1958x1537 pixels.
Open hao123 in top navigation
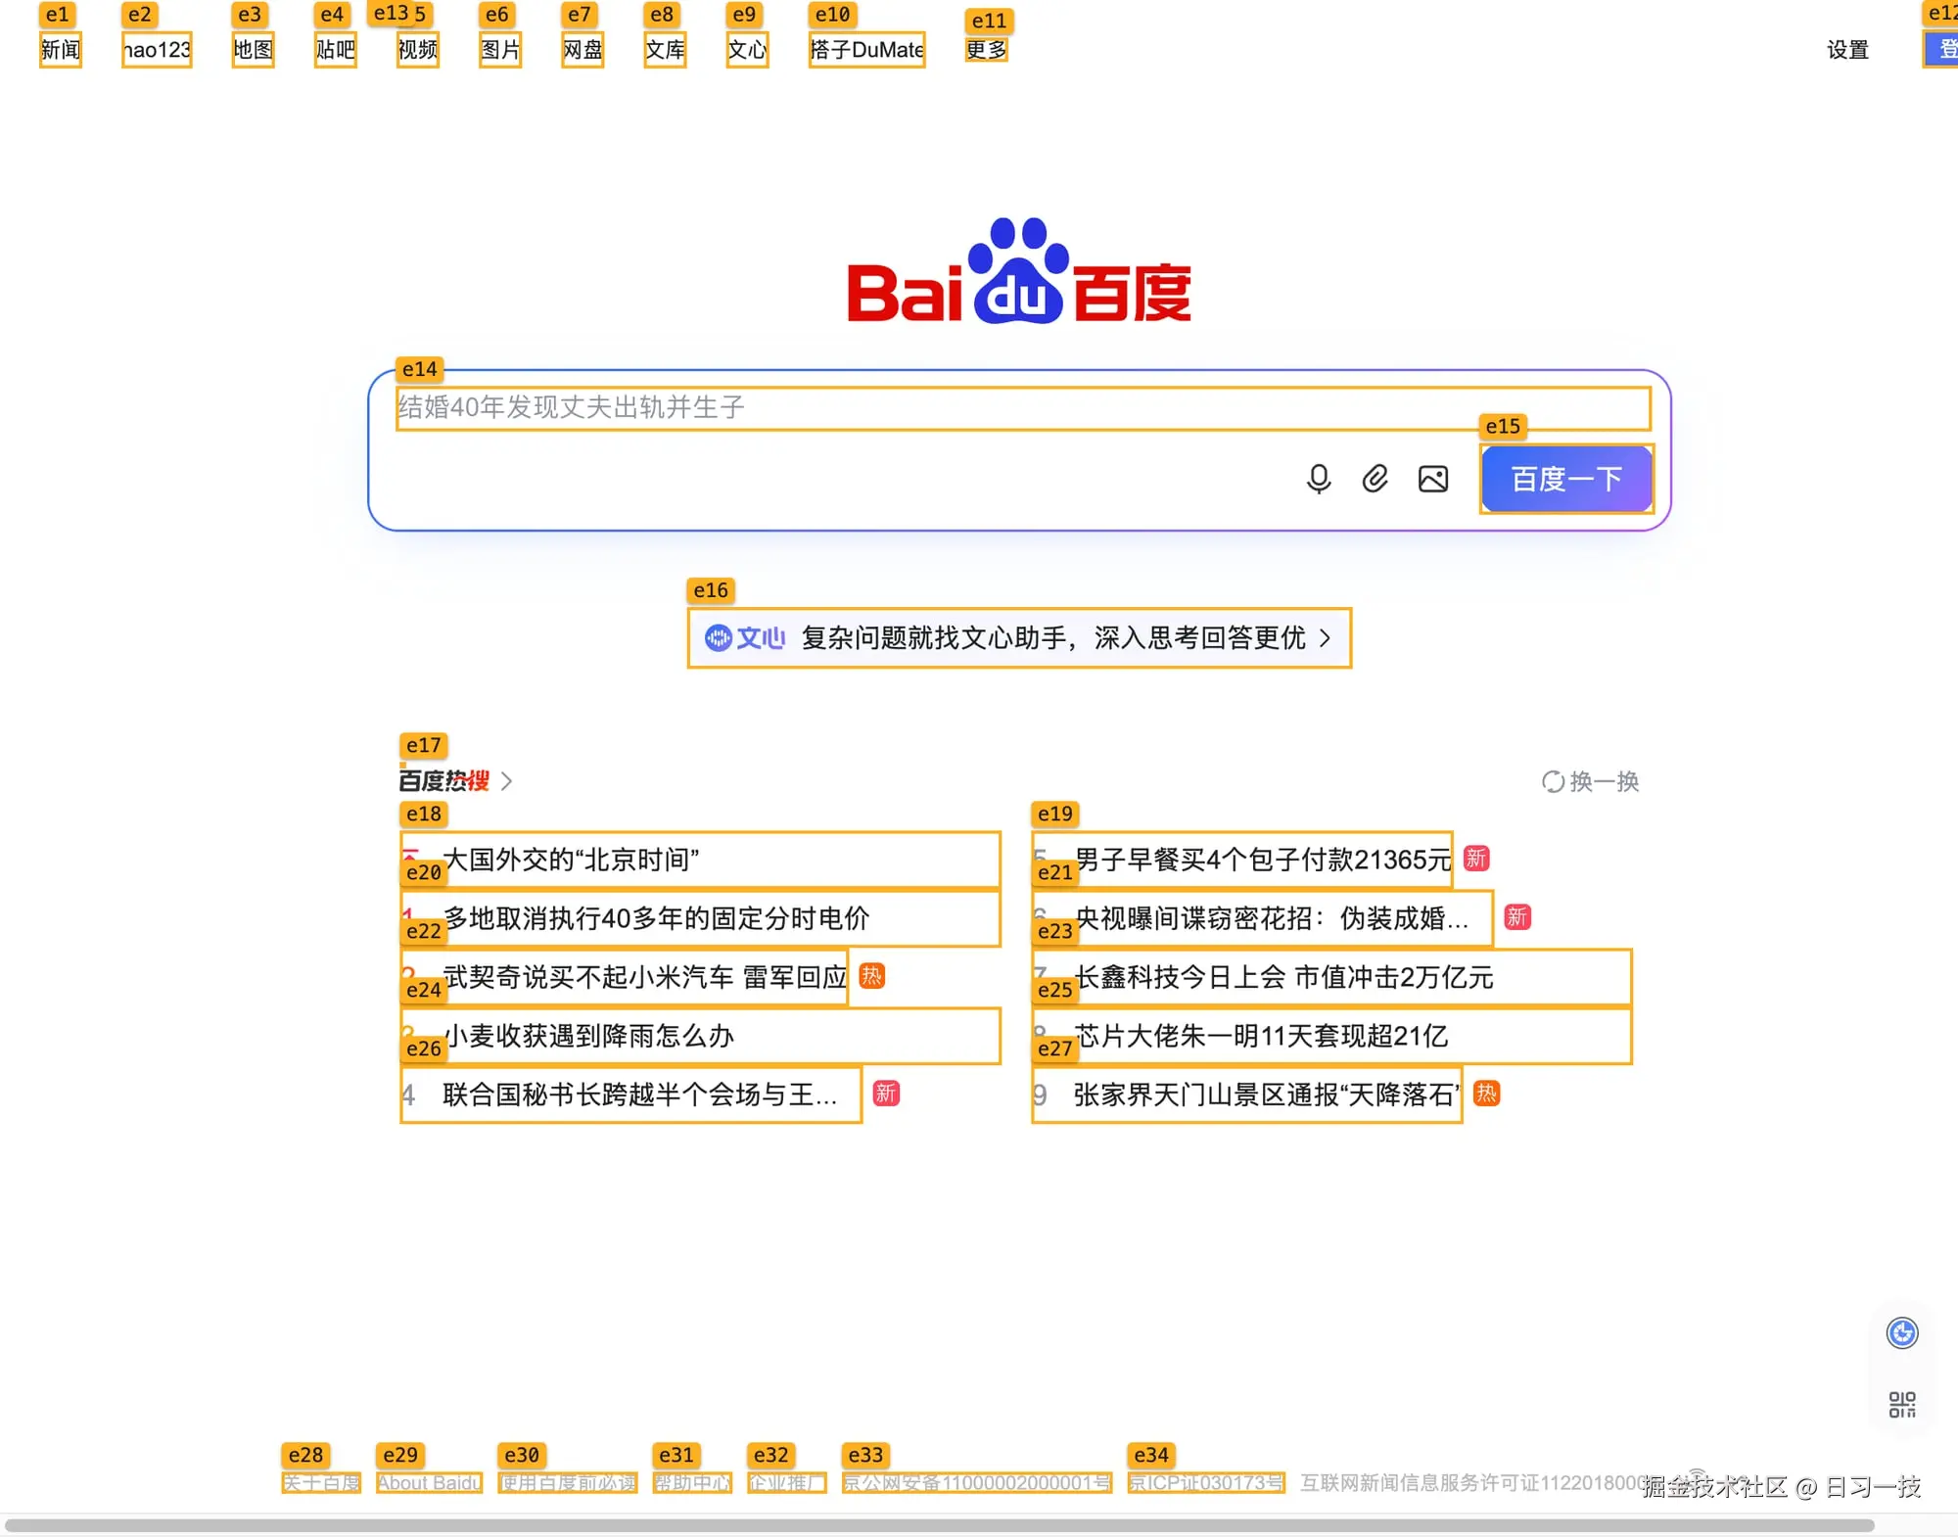(x=157, y=49)
